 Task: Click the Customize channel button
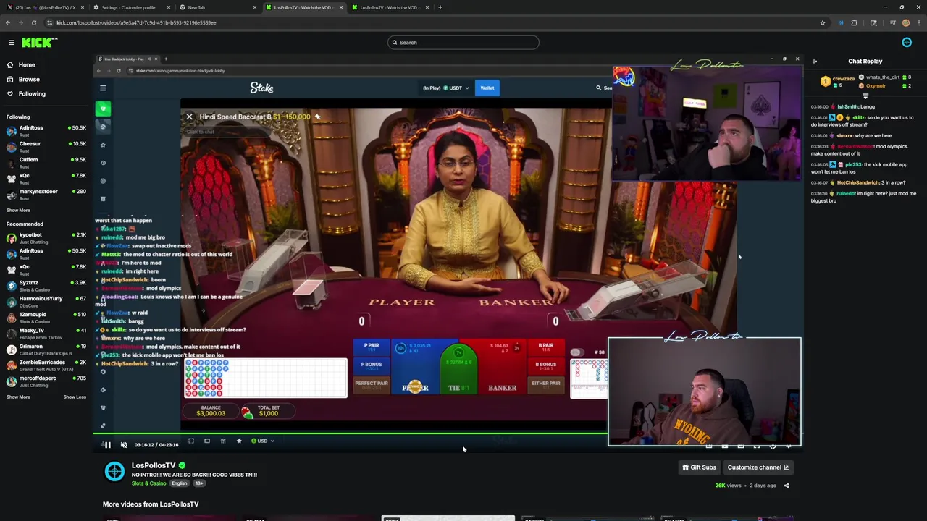pos(758,467)
